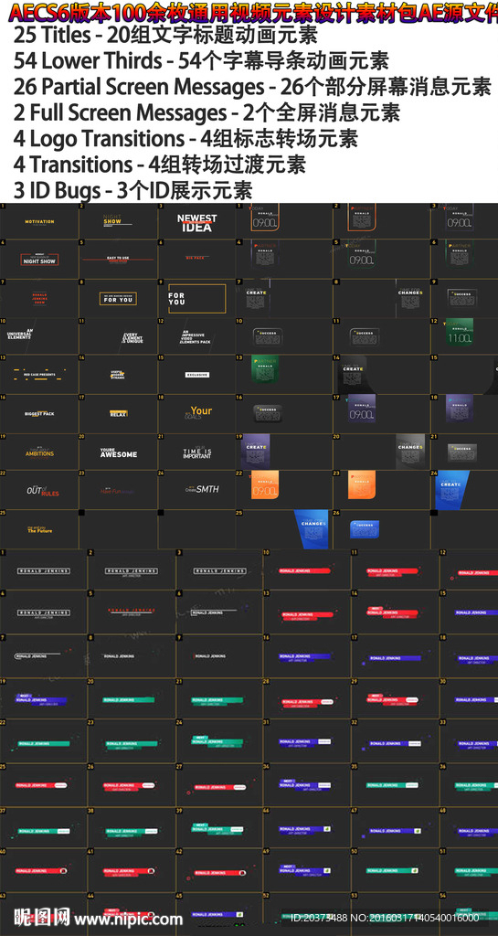Click the 4 Logo Transitions text line
Screen dimensions: 498x936
point(185,139)
